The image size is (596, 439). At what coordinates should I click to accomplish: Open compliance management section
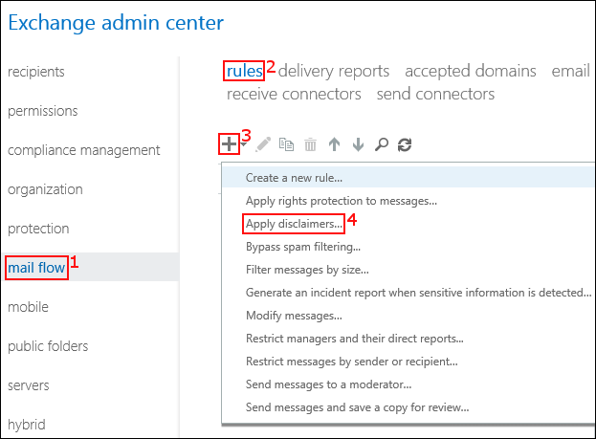tap(83, 150)
